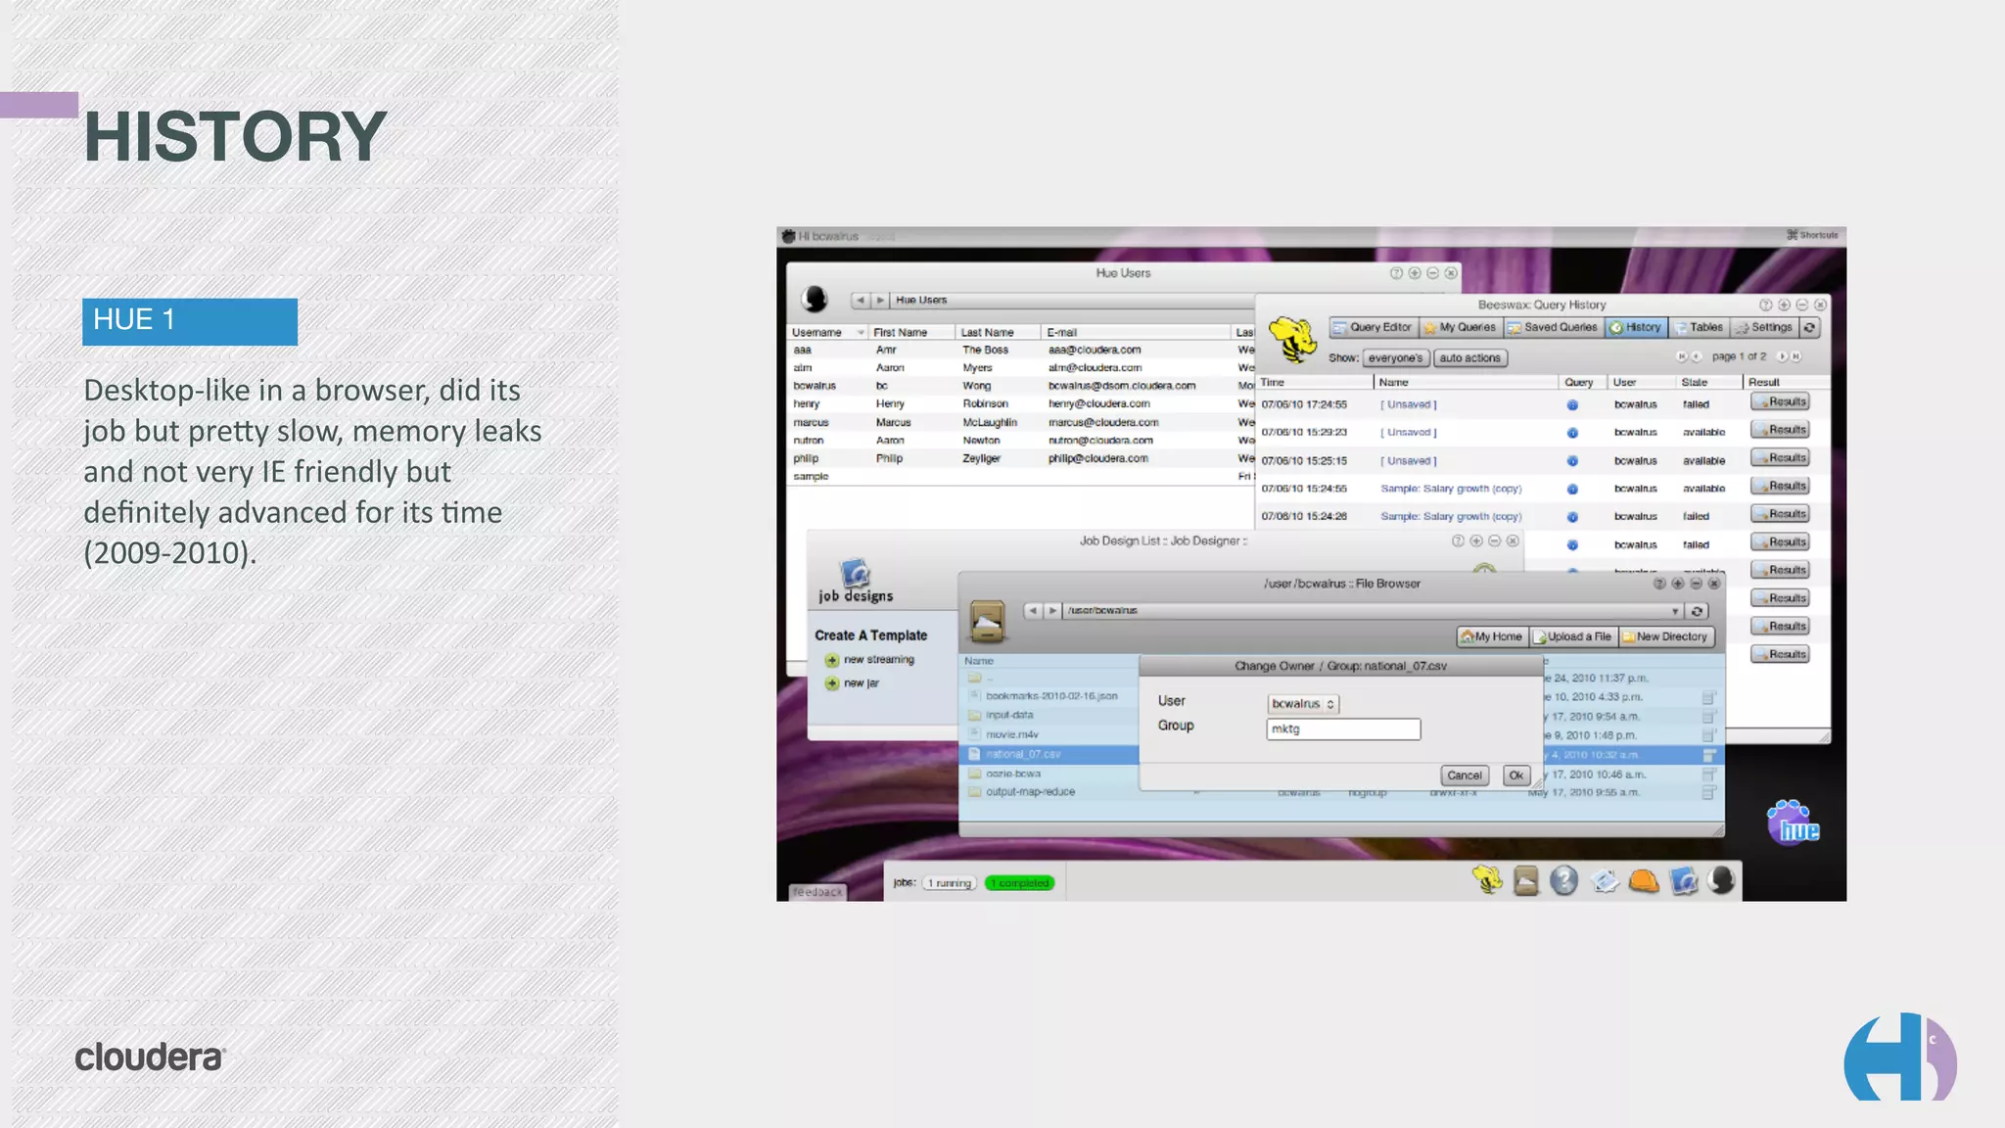
Task: Open Shortcuts in the top bar
Action: pos(1812,235)
